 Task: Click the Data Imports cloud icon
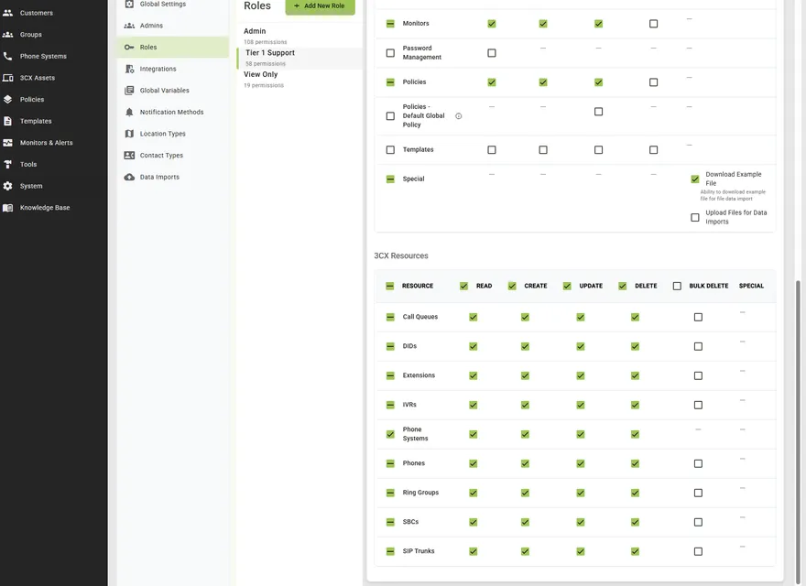[x=129, y=177]
